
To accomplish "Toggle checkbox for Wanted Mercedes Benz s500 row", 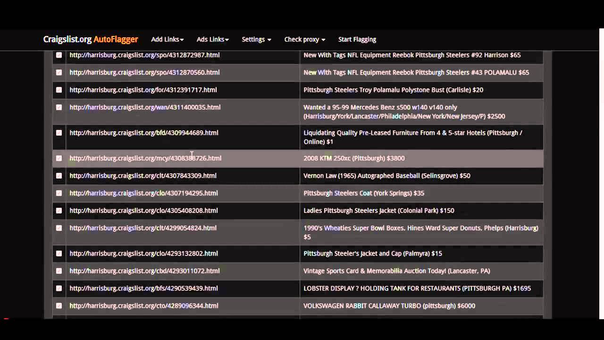I will pos(59,108).
